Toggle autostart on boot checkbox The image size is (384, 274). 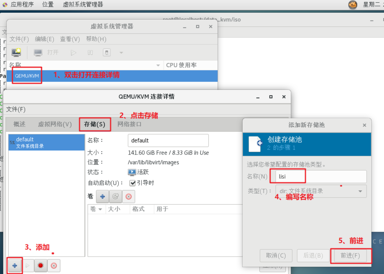[133, 183]
